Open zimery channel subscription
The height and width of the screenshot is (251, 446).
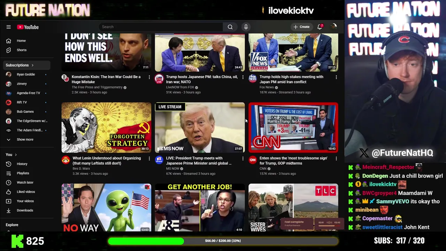(x=26, y=84)
